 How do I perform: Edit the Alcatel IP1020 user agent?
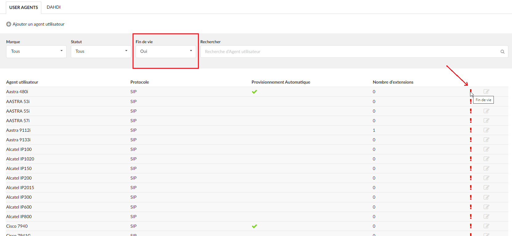pyautogui.click(x=486, y=159)
